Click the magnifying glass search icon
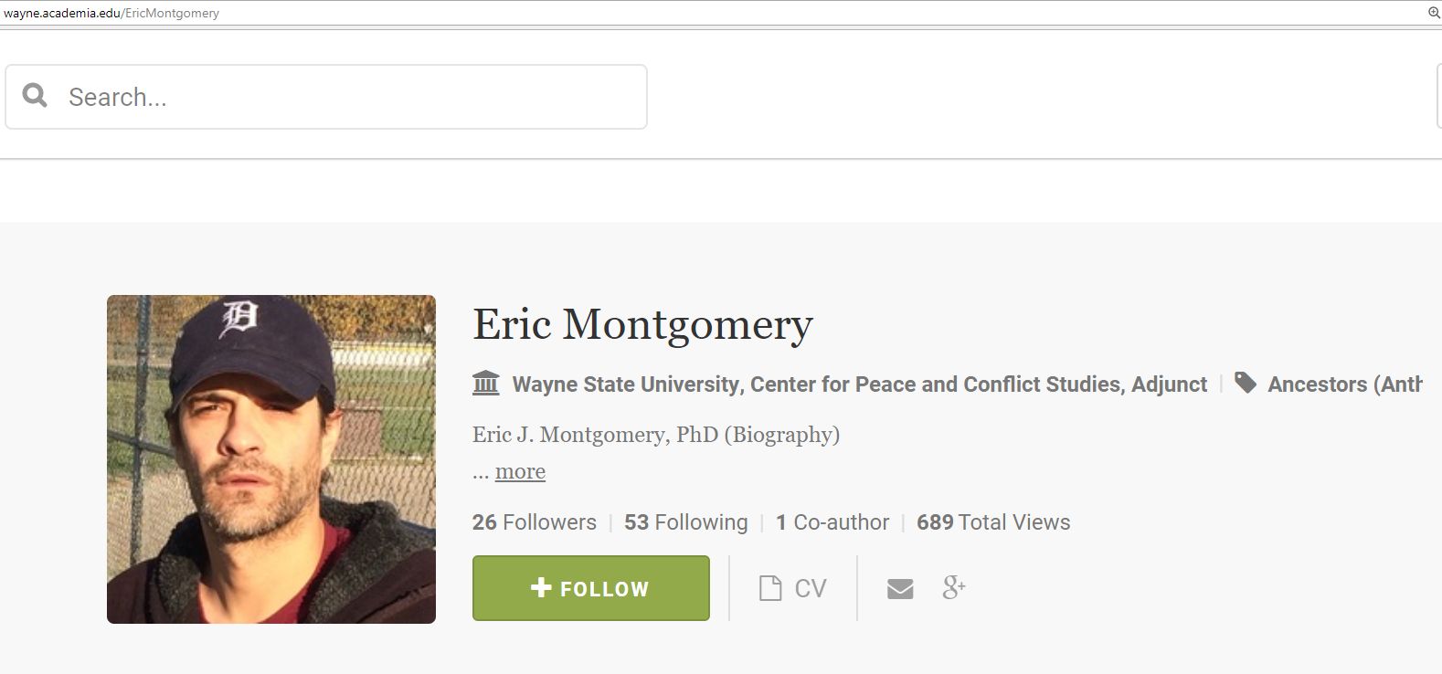The height and width of the screenshot is (674, 1442). click(x=35, y=95)
